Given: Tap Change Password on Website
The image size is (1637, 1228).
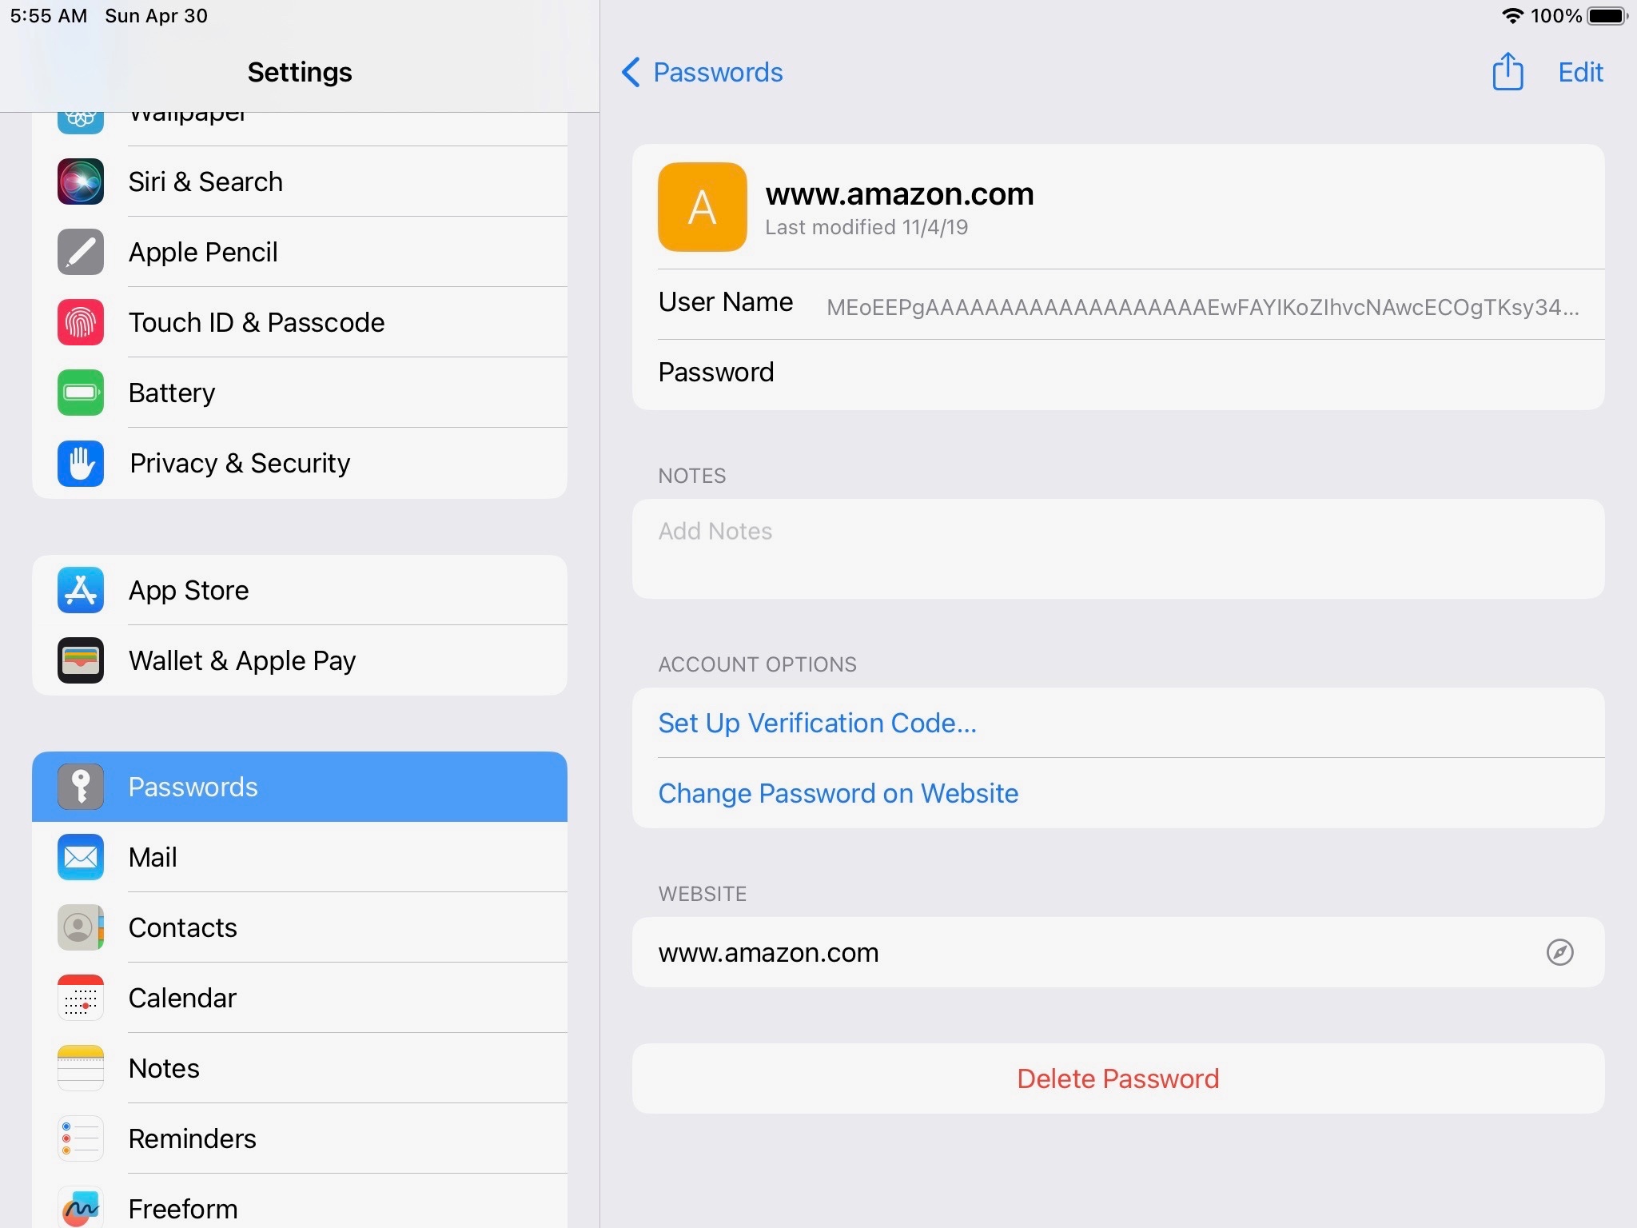Looking at the screenshot, I should 838,793.
